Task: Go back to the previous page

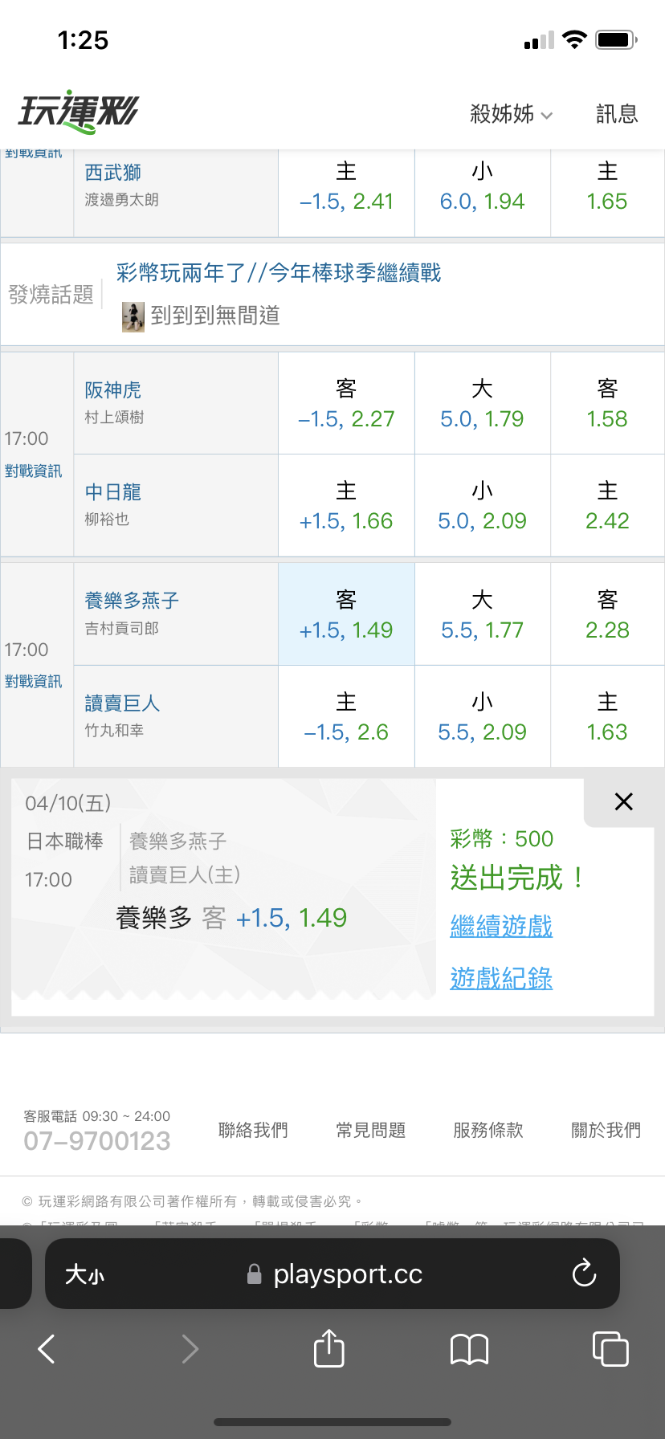Action: point(47,1349)
